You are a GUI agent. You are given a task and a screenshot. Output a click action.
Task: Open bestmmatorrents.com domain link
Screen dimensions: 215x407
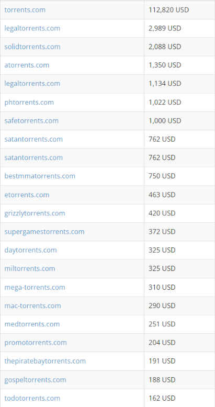tap(40, 176)
